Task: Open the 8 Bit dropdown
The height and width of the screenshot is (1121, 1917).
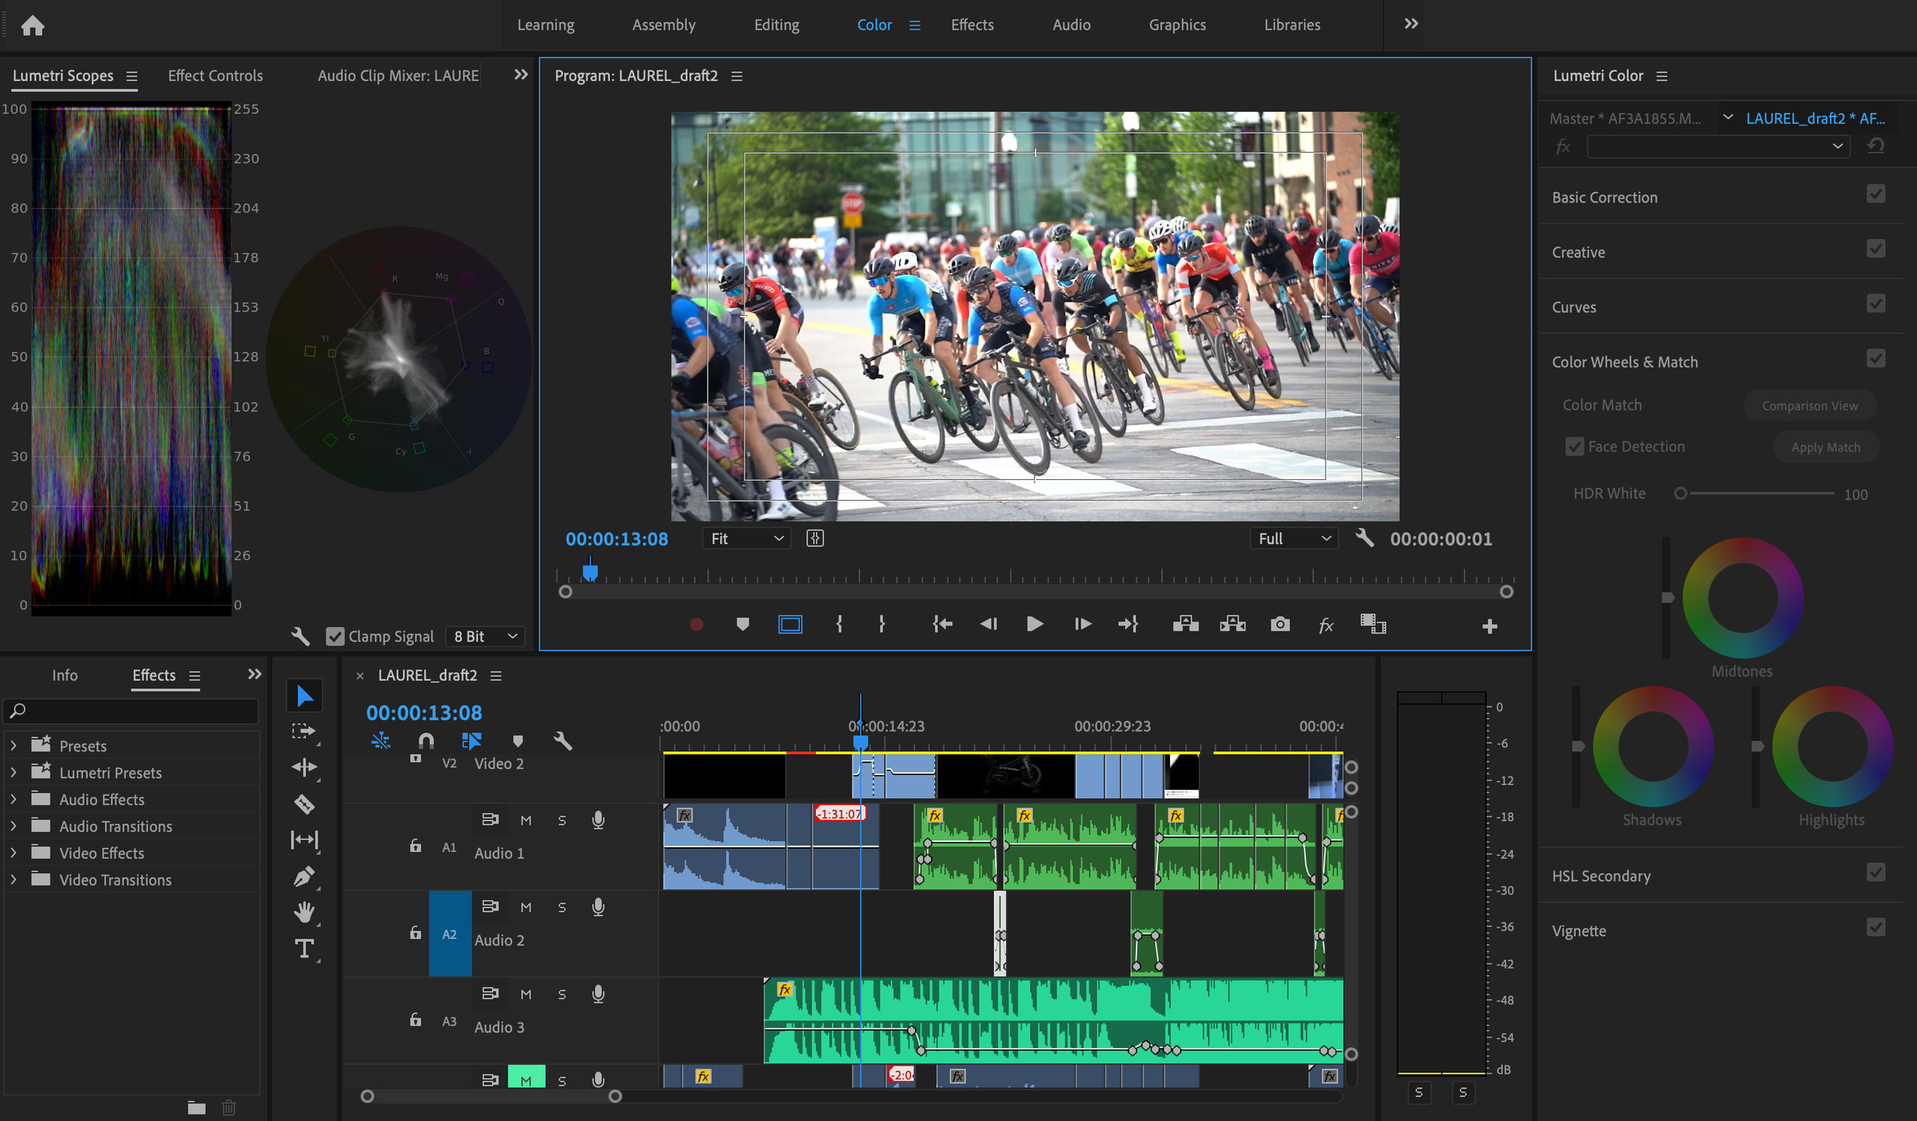Action: pos(485,636)
